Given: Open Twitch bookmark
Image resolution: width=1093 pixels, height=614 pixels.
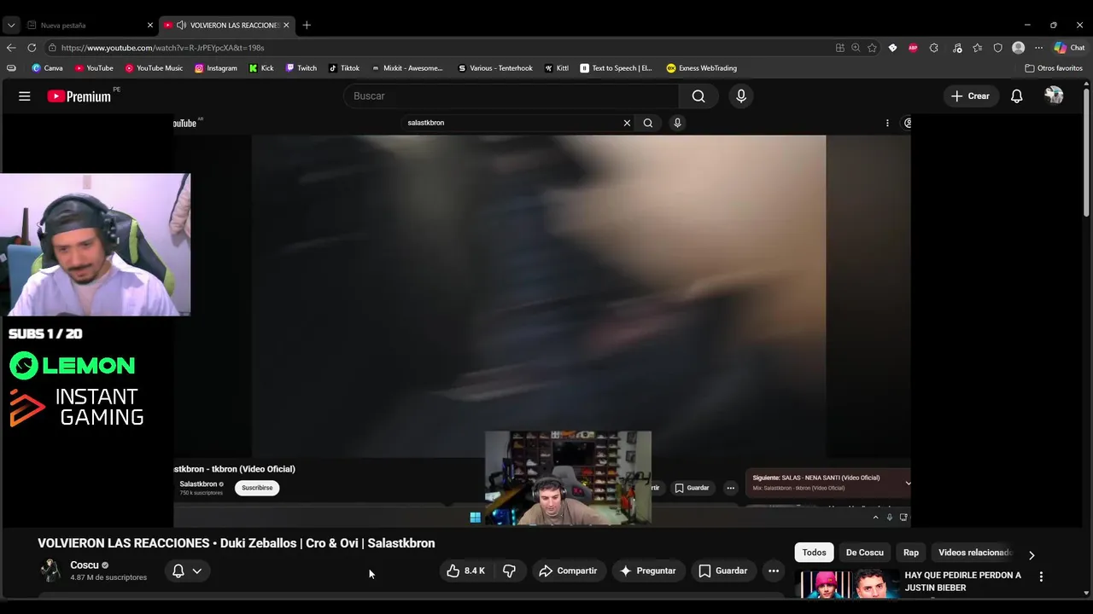Looking at the screenshot, I should click(301, 68).
